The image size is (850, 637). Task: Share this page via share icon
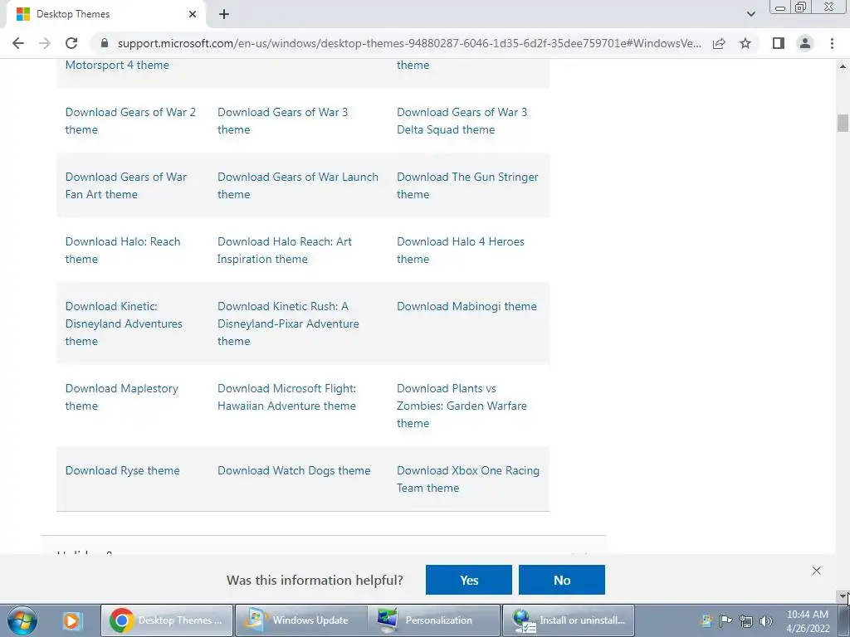tap(719, 43)
